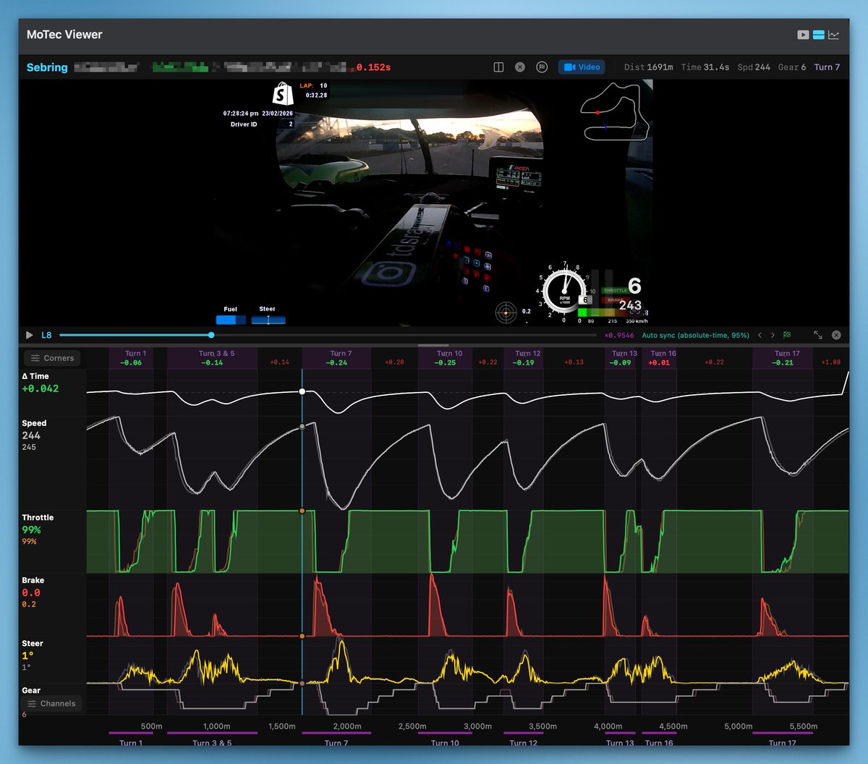The width and height of the screenshot is (868, 764).
Task: Click the MoTec Viewer window title
Action: [64, 35]
